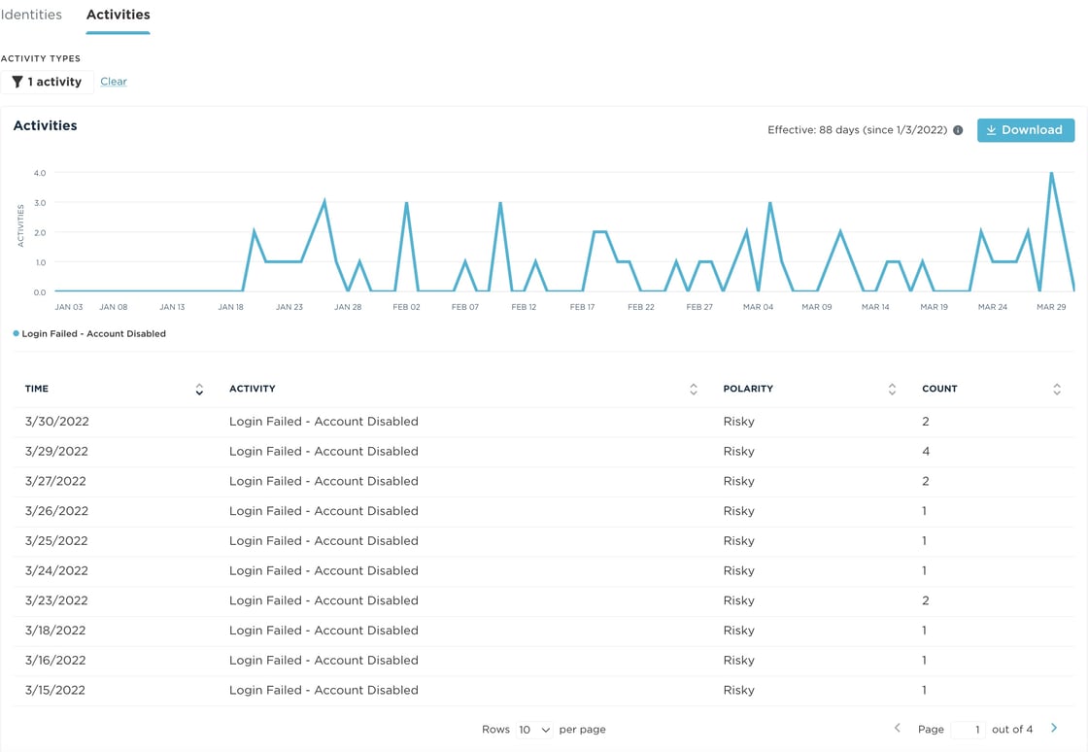Select the 3/30/2022 date cell
Screen dimensions: 1088x752
(57, 422)
